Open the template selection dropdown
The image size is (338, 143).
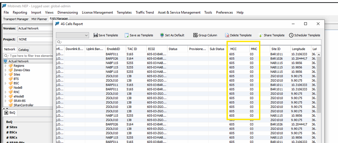pos(86,35)
